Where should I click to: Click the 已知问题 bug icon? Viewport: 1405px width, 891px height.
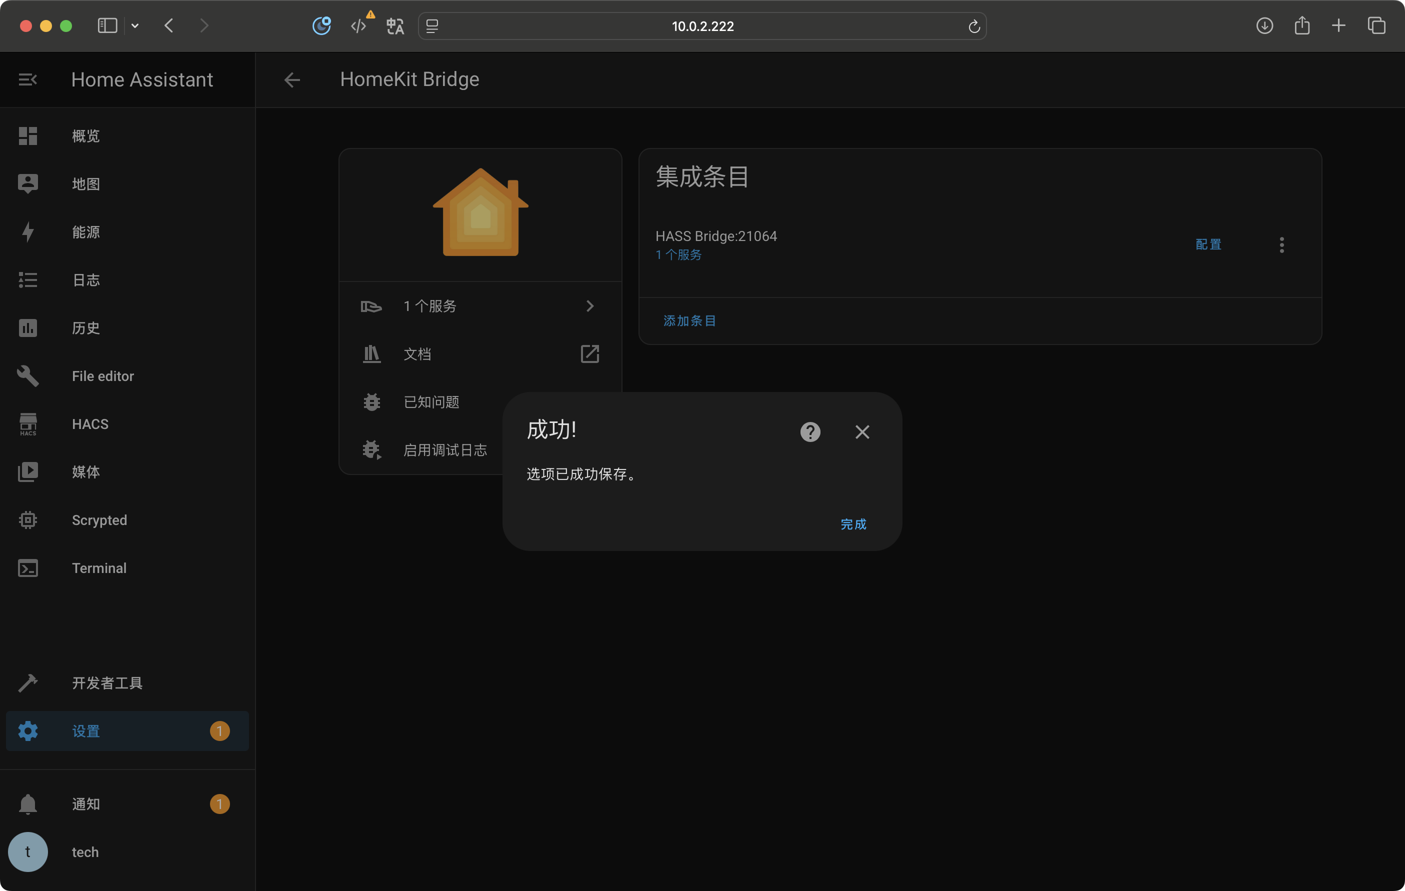pos(371,402)
